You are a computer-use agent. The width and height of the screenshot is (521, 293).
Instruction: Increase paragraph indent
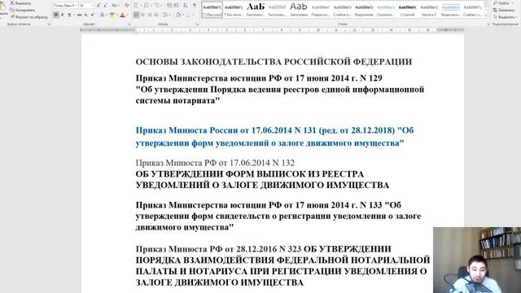pyautogui.click(x=176, y=6)
